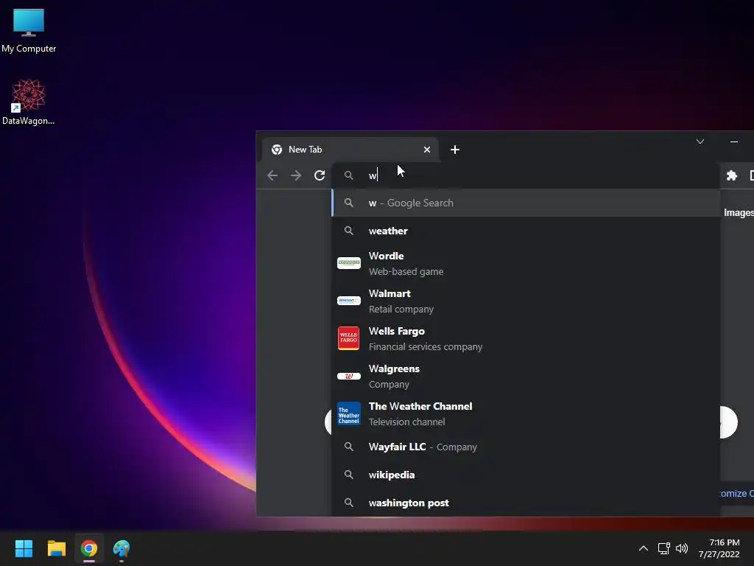Click the Wells Fargo logo thumbnail

pos(348,338)
